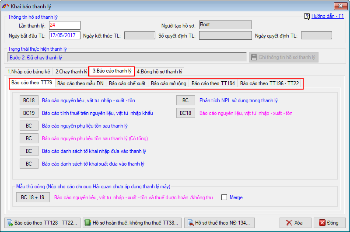Click 'Phân tích NPL sử dụng trong thanh lý' text

coord(238,100)
